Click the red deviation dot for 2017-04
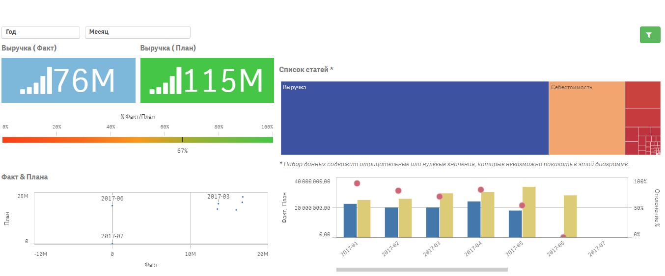This screenshot has height=276, width=665. tap(481, 190)
